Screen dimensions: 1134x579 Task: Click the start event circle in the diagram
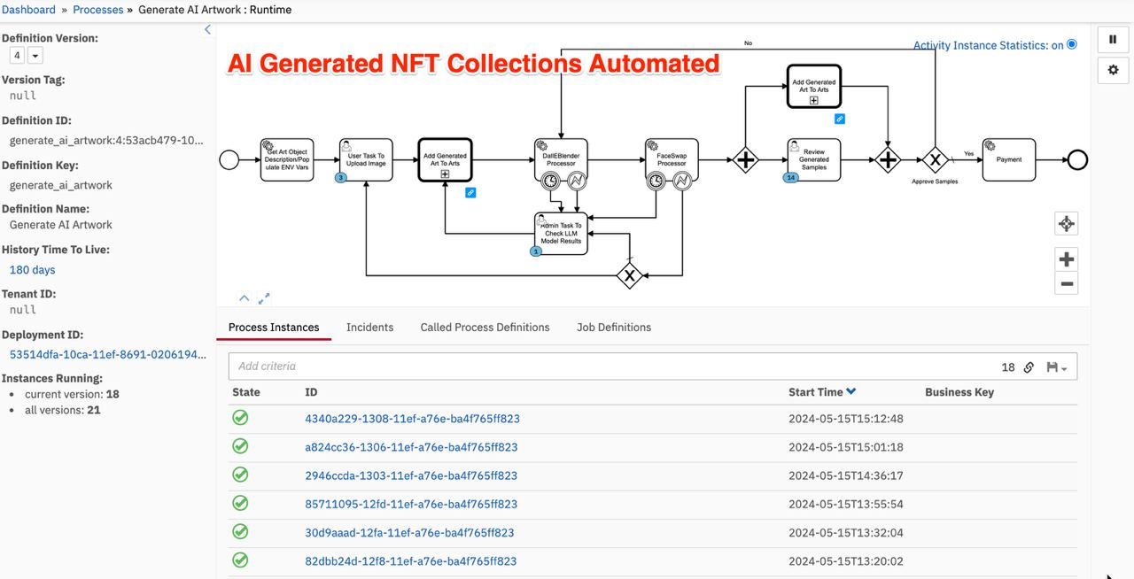[229, 159]
